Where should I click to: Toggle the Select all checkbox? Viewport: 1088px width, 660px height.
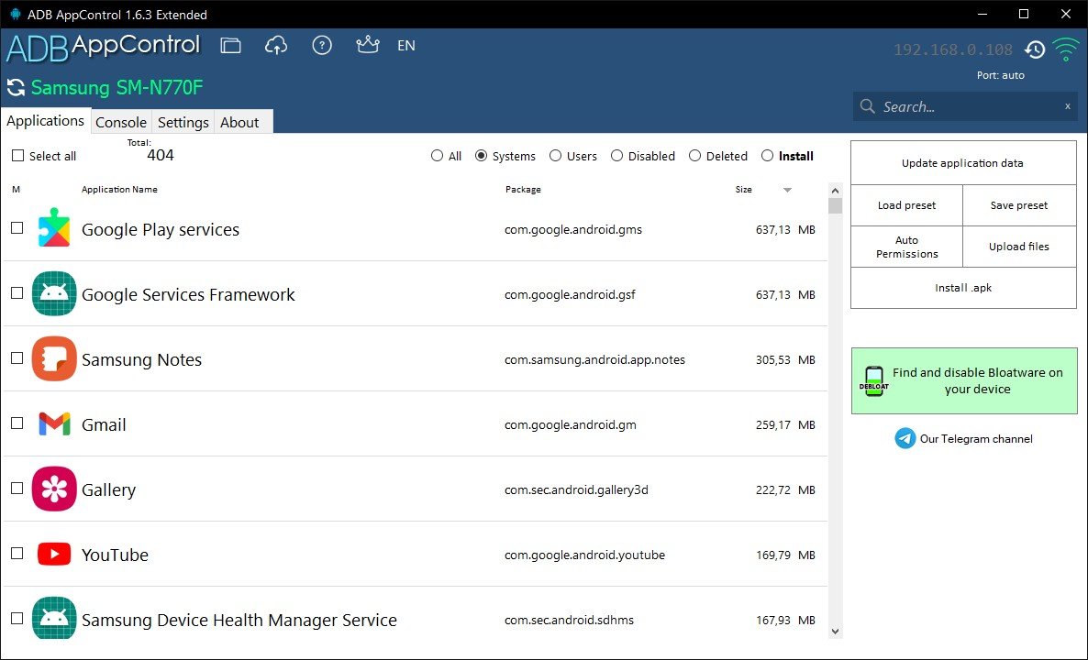(x=18, y=156)
